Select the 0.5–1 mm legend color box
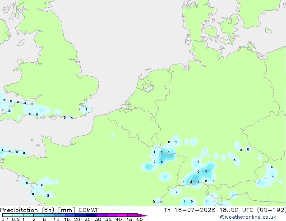This screenshot has height=221, width=286. [18, 215]
